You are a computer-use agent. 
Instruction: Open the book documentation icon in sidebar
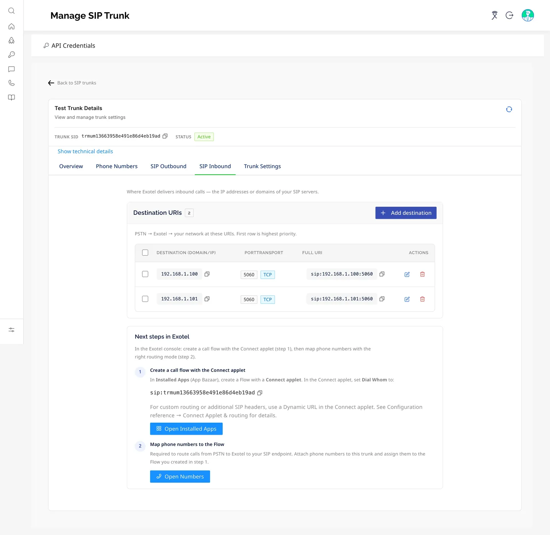tap(11, 97)
